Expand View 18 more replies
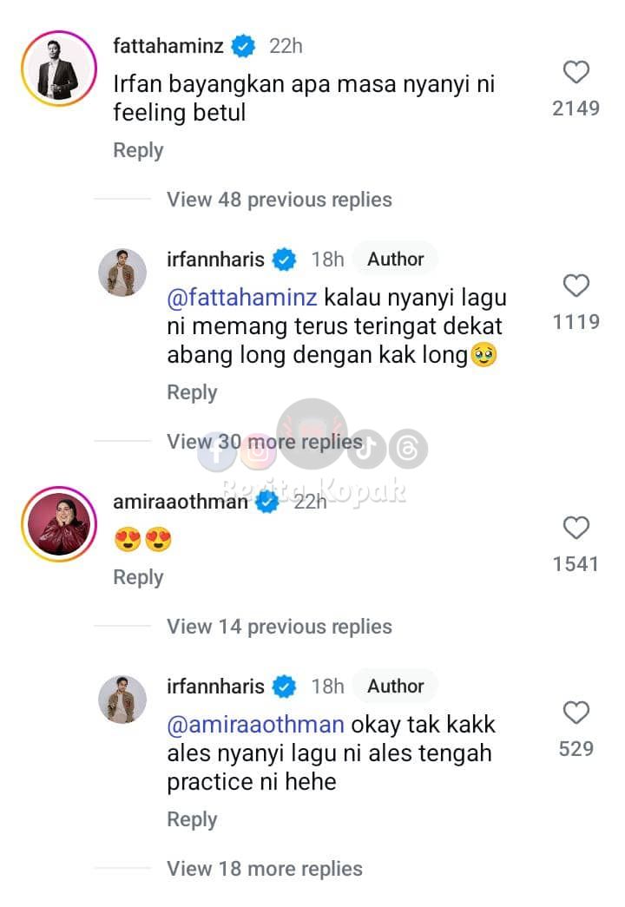Screen dimensions: 625x907 point(264,869)
